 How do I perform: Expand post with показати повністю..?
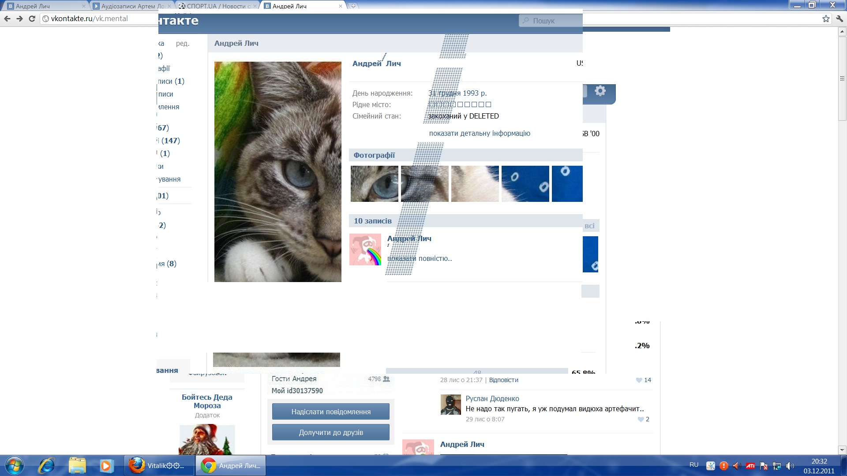tap(420, 259)
